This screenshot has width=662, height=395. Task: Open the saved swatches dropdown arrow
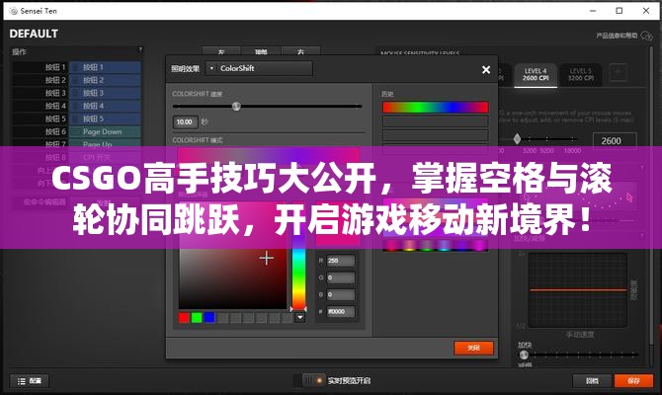click(x=299, y=317)
